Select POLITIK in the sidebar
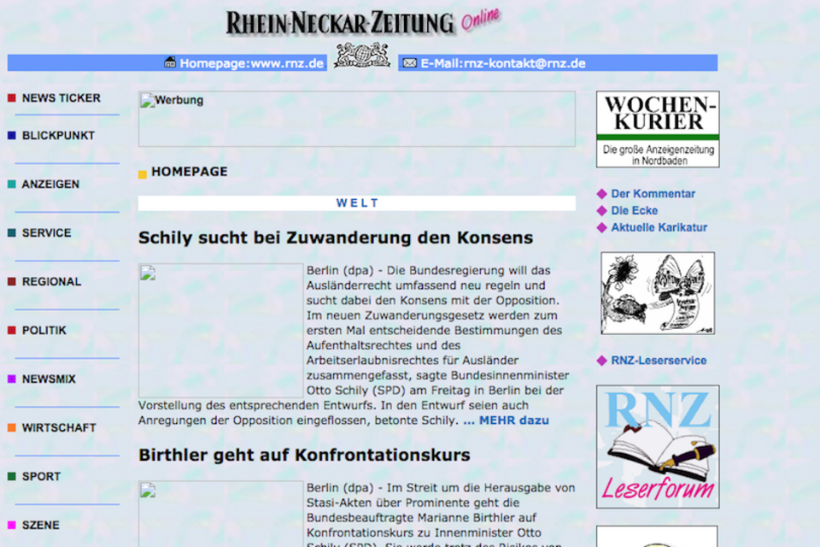This screenshot has height=547, width=820. [x=44, y=330]
